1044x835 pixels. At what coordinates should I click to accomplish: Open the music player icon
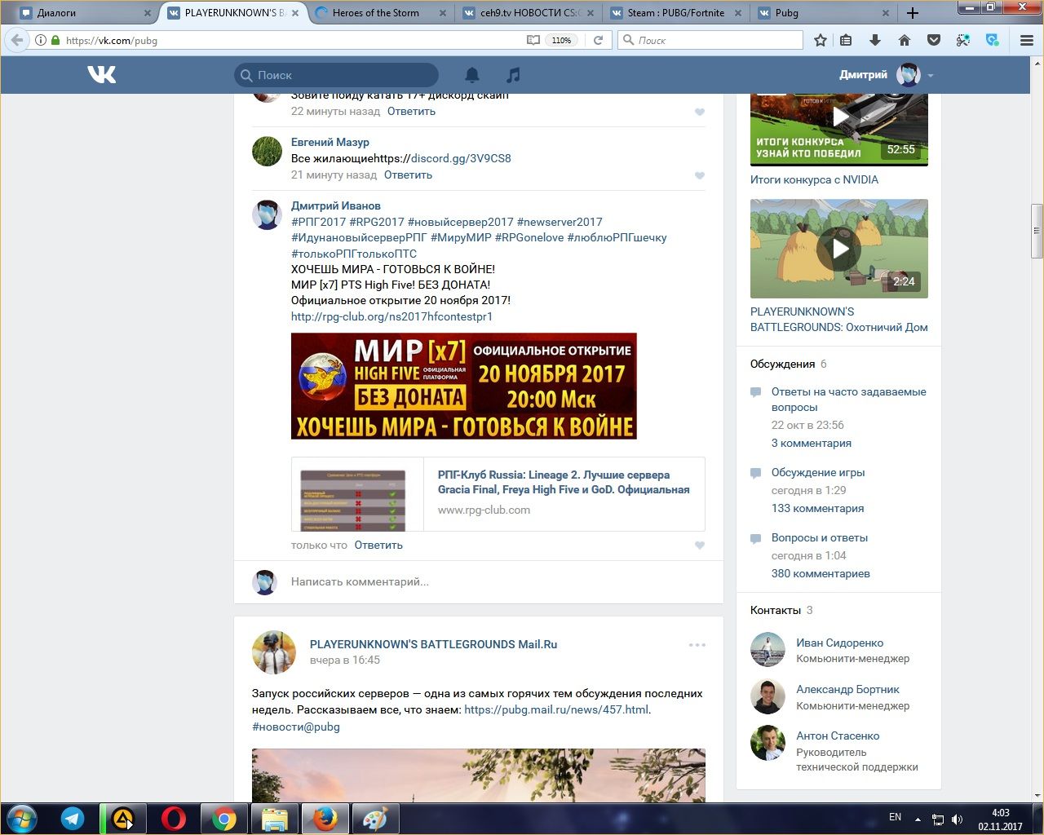pos(513,75)
